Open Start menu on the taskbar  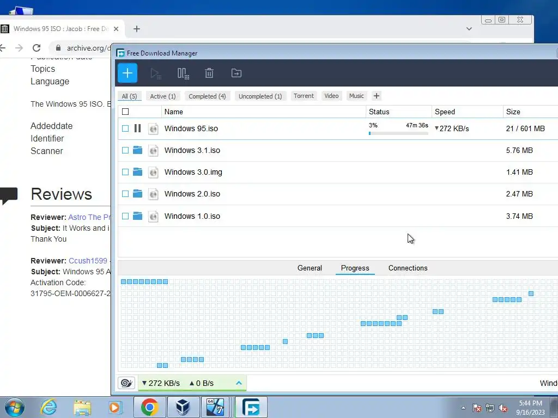[15, 407]
